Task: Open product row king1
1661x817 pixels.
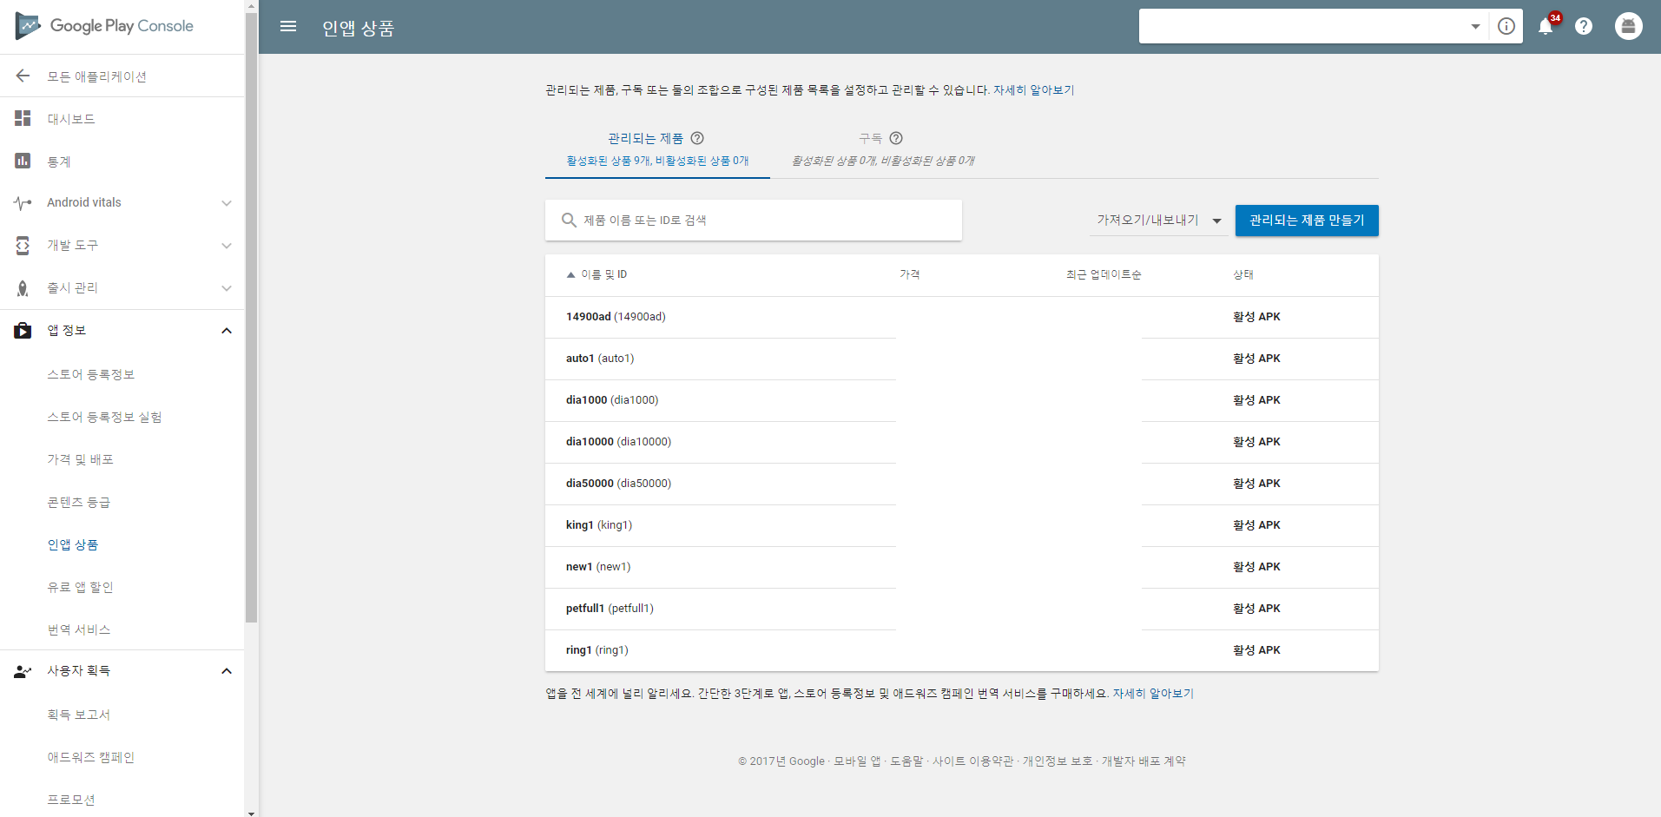Action: (x=962, y=525)
